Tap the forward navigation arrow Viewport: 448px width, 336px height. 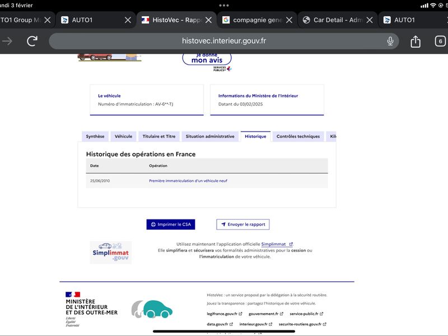[7, 41]
